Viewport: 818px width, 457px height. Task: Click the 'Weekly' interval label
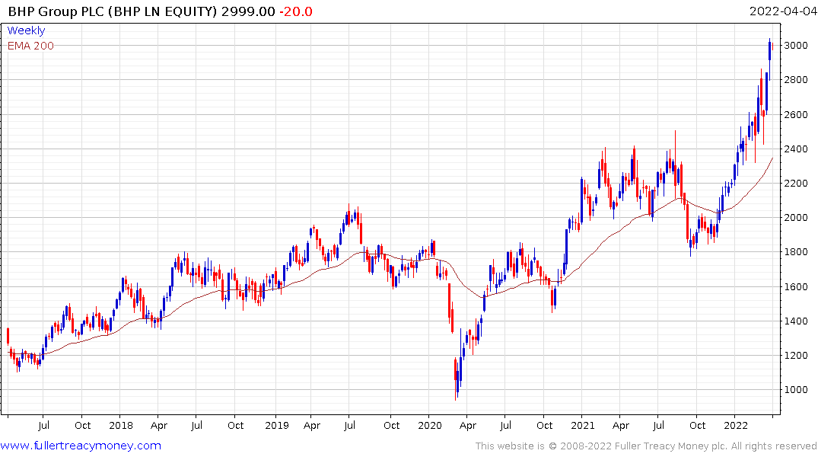(26, 30)
